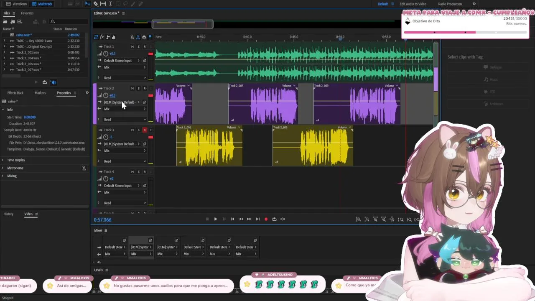Click the Play button in transport
The width and height of the screenshot is (535, 301).
216,219
